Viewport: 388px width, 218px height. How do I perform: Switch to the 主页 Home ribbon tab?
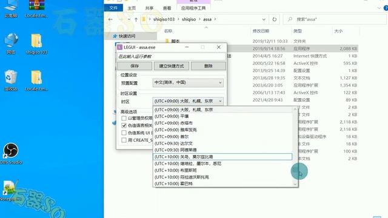(x=132, y=8)
